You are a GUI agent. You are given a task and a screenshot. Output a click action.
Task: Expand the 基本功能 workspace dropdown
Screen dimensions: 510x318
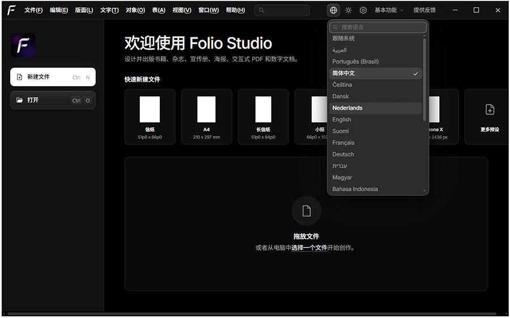tap(389, 10)
